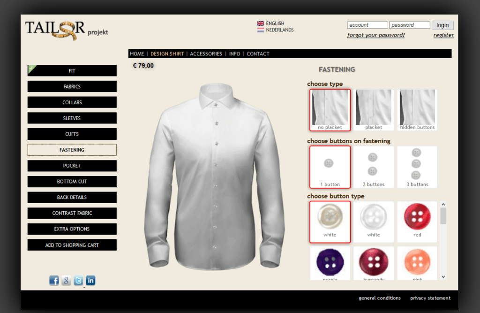Viewport: 480px width, 313px height.
Task: Select the placket fastening type
Action: 374,110
